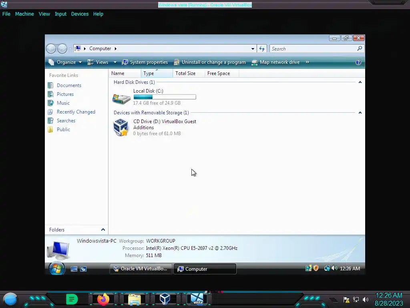The image size is (410, 308).
Task: Select the VirtualBox Guest Additions CD icon
Action: 121,128
